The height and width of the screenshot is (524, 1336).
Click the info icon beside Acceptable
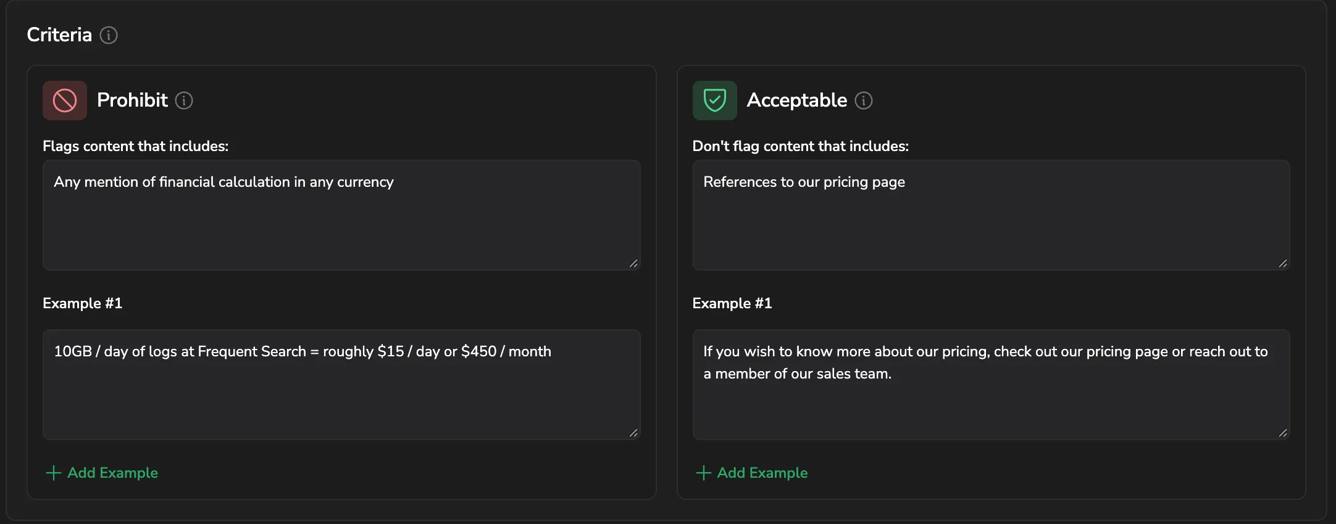click(x=864, y=100)
